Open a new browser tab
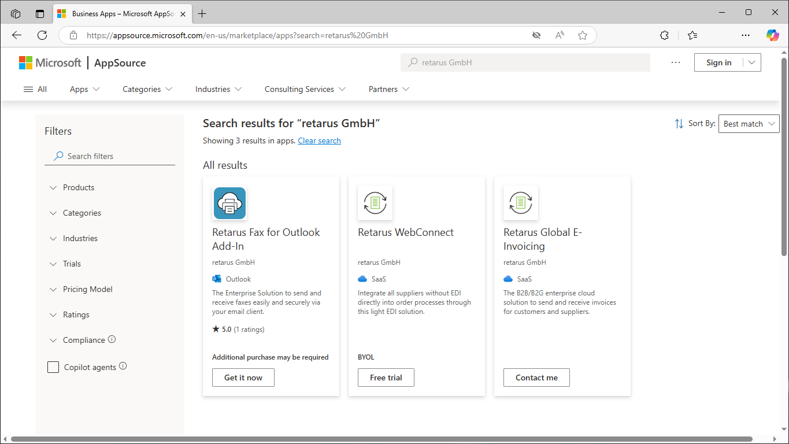Screen dimensions: 789x444 (x=202, y=13)
